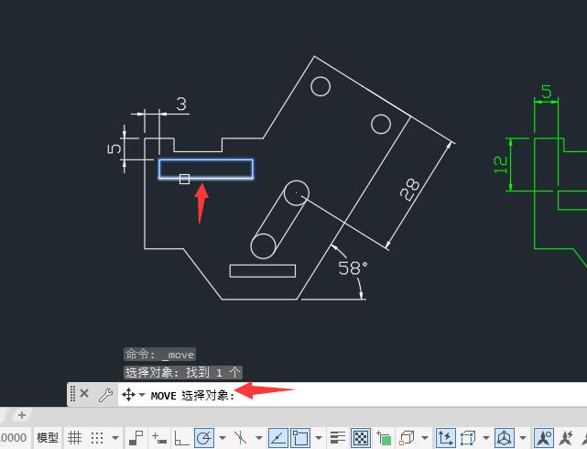Select the highlighted blue rectangle

[x=206, y=169]
